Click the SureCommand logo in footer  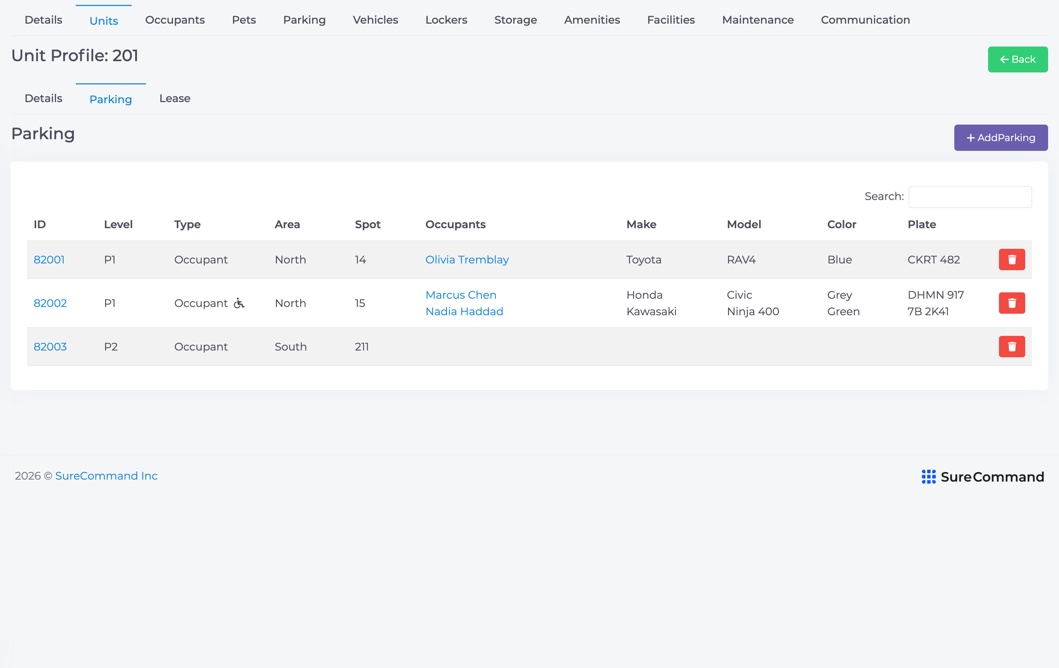(x=982, y=477)
